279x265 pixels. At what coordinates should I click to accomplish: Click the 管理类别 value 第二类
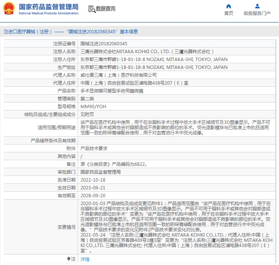(x=87, y=98)
